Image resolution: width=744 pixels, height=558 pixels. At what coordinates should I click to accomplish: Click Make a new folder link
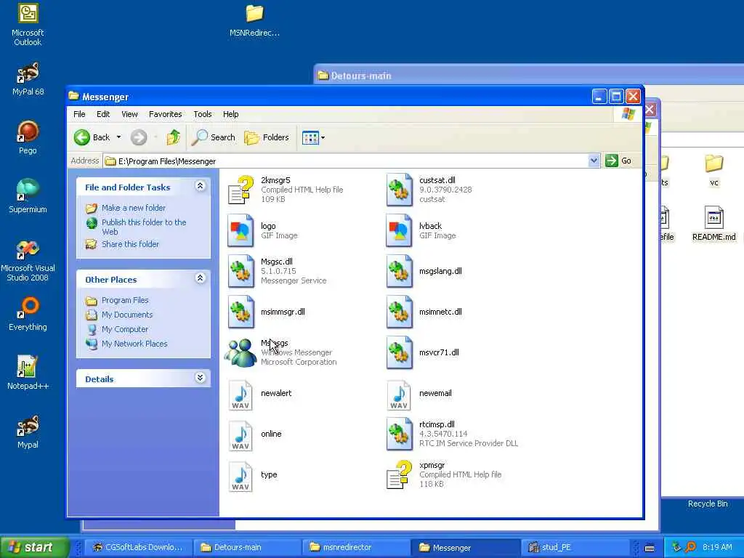134,208
